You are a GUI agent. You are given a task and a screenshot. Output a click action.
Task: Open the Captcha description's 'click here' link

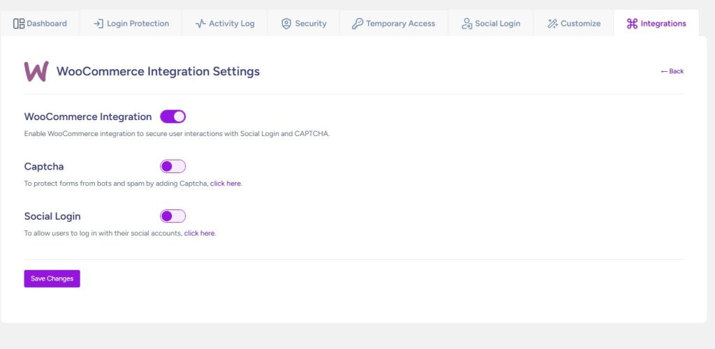226,184
